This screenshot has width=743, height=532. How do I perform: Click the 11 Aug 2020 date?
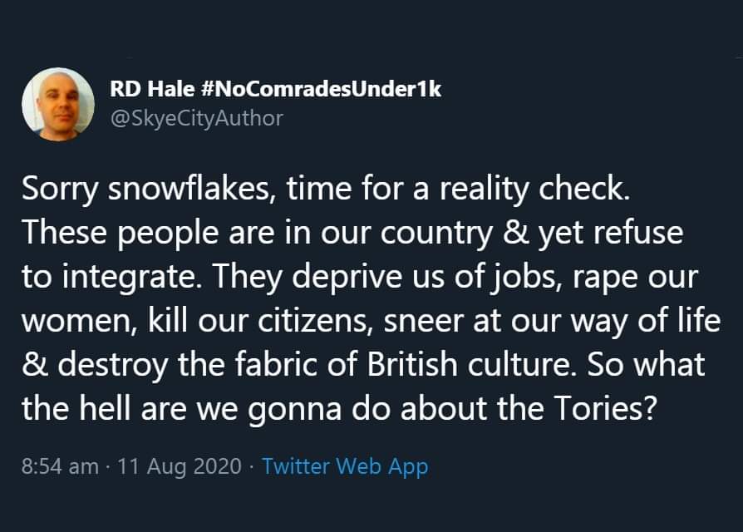pyautogui.click(x=180, y=466)
